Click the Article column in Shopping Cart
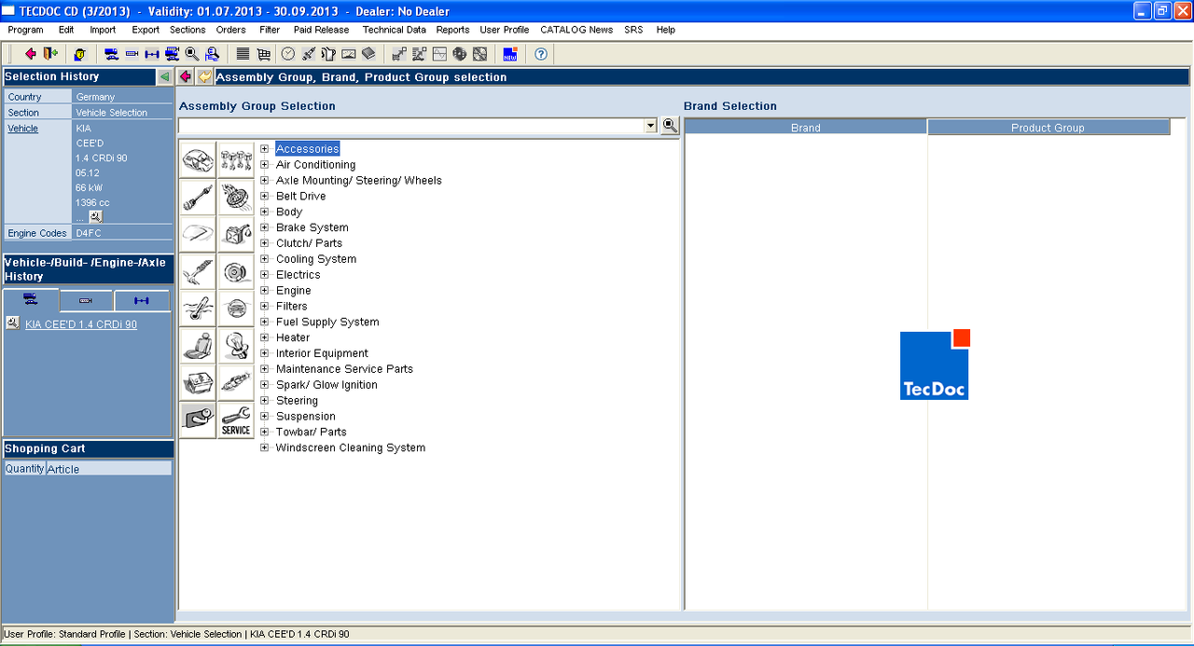Viewport: 1194px width, 646px height. click(x=108, y=469)
